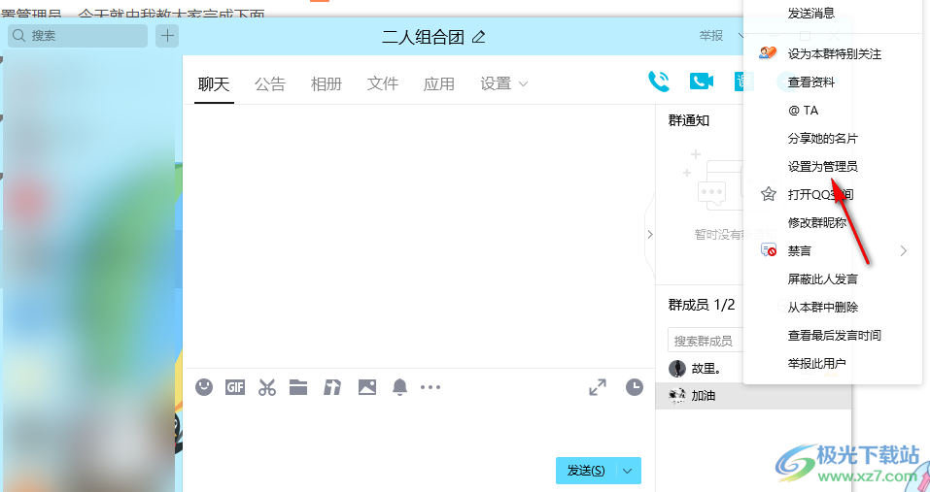Screen dimensions: 930x492
Task: Show more input tools (three dots)
Action: click(x=431, y=387)
